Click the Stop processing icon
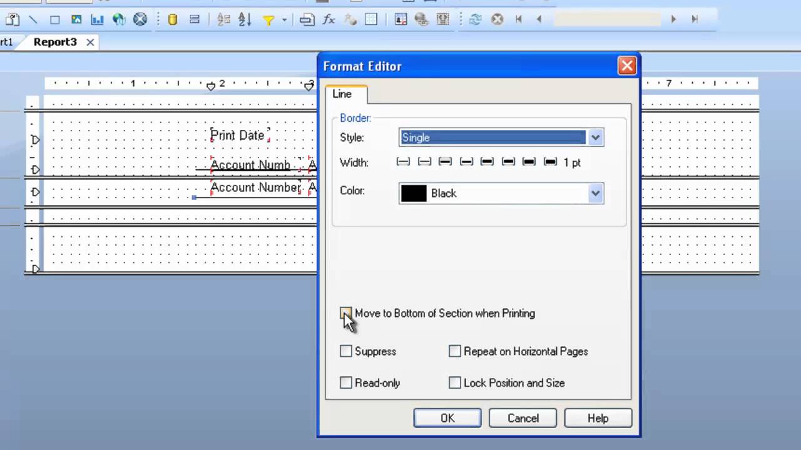 click(497, 19)
